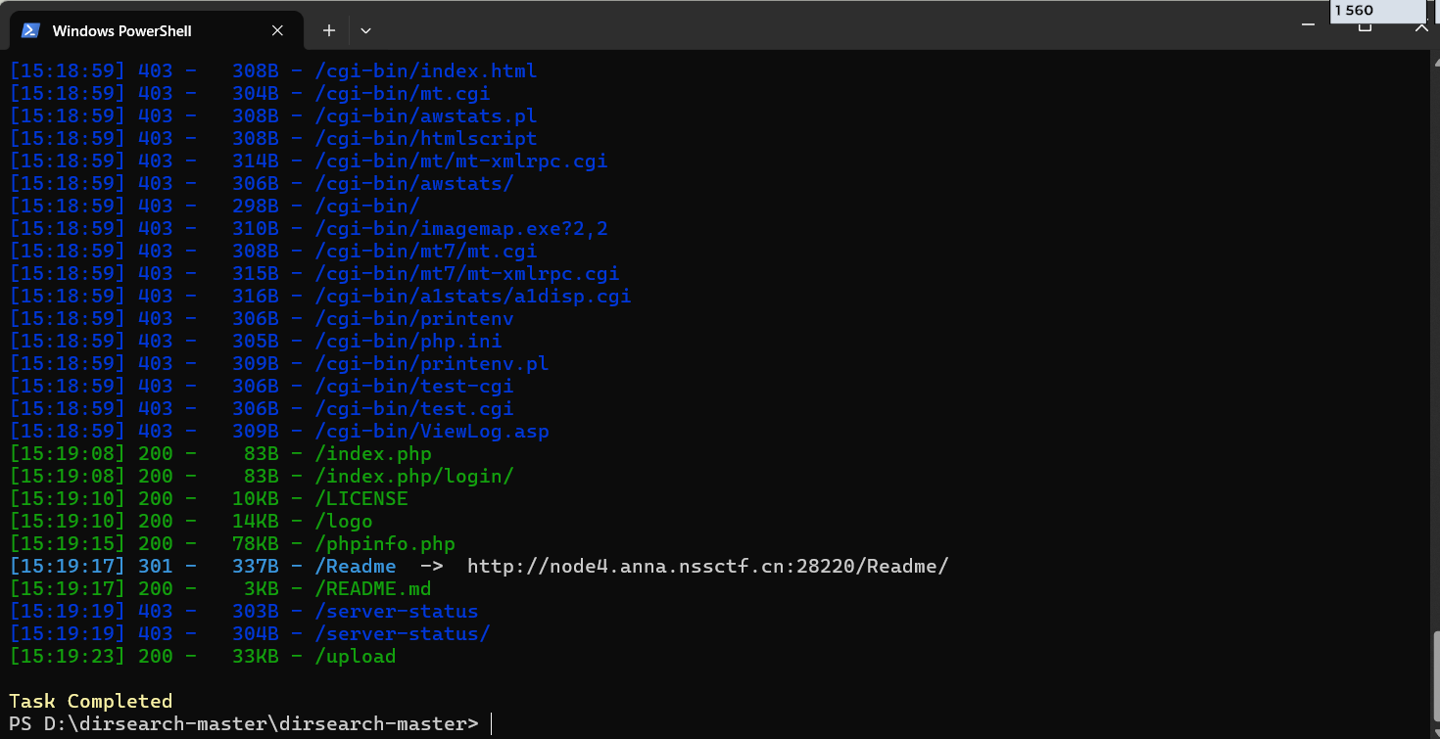Select the Windows PowerShell tab

156,30
